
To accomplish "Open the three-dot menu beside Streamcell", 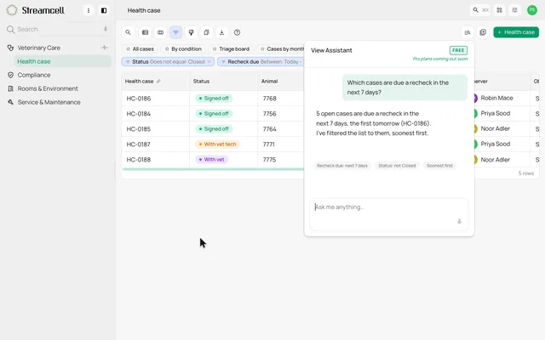I will 89,10.
